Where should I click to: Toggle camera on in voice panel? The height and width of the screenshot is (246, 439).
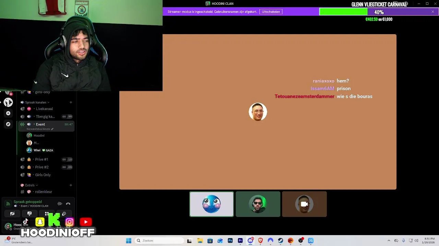[12, 214]
